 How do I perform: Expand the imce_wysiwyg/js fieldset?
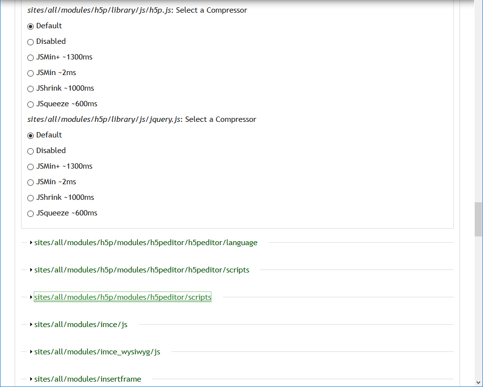point(96,351)
